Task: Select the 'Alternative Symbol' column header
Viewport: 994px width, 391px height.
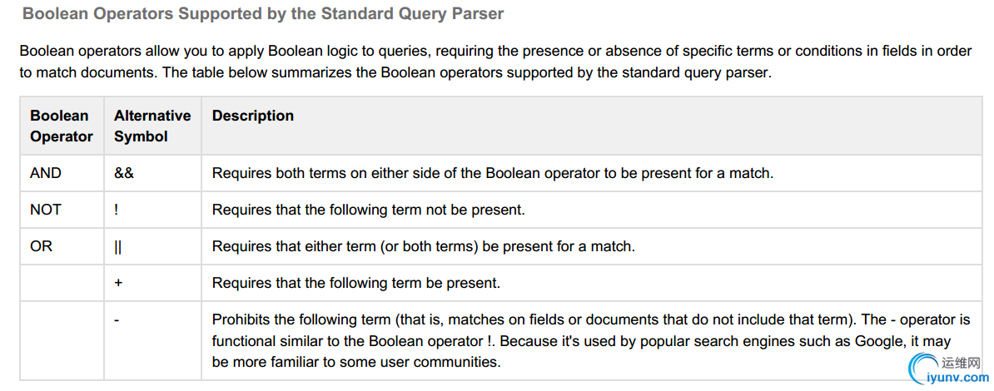Action: tap(152, 126)
